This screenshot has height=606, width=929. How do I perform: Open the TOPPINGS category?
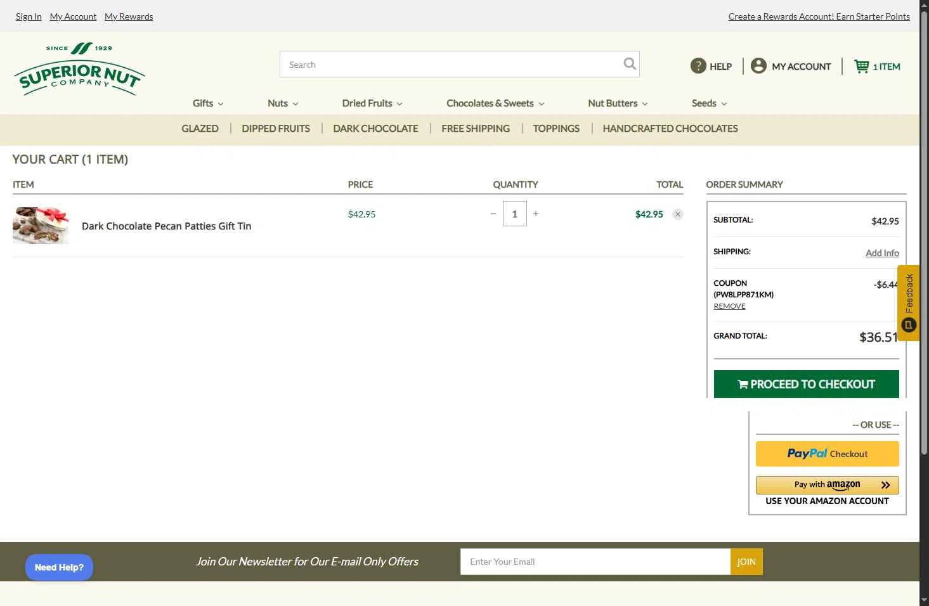click(556, 129)
